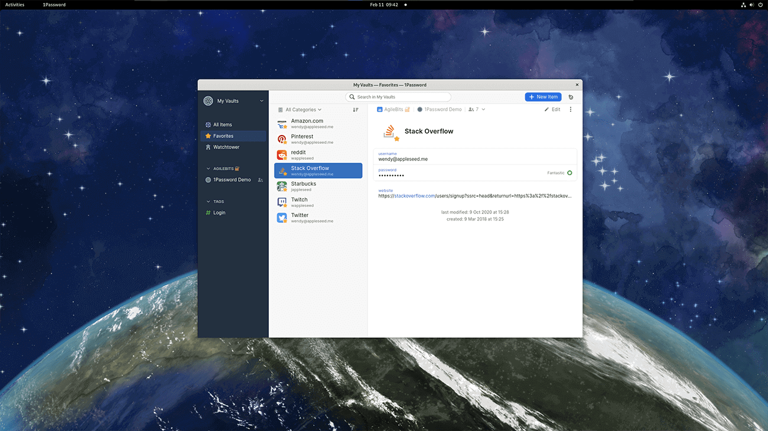Viewport: 768px width, 431px height.
Task: Click the shared-vault people icon next to 1Password Demo
Action: [260, 179]
